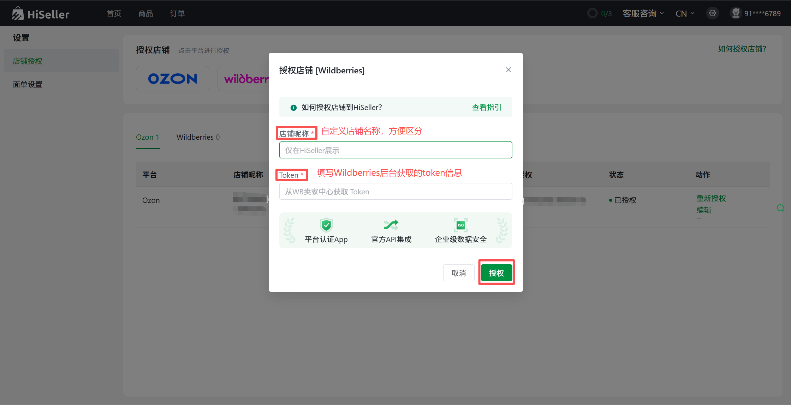Image resolution: width=791 pixels, height=405 pixels.
Task: Click the official API integration arrows icon
Action: (x=391, y=225)
